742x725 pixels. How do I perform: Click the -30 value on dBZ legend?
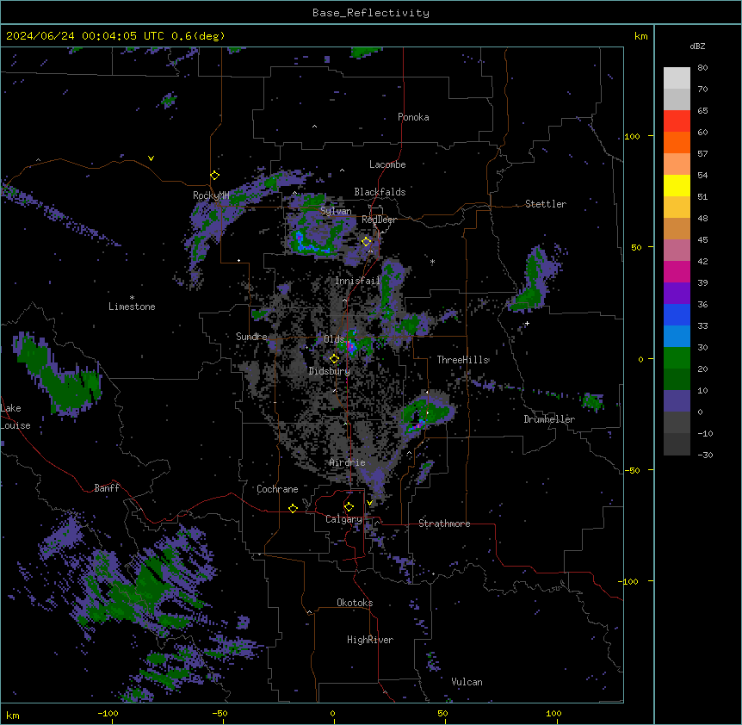tap(705, 455)
